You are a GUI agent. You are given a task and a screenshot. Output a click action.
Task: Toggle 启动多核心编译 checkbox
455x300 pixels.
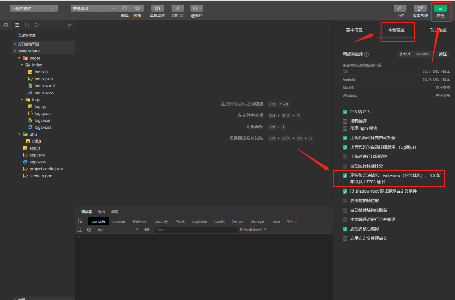click(345, 229)
